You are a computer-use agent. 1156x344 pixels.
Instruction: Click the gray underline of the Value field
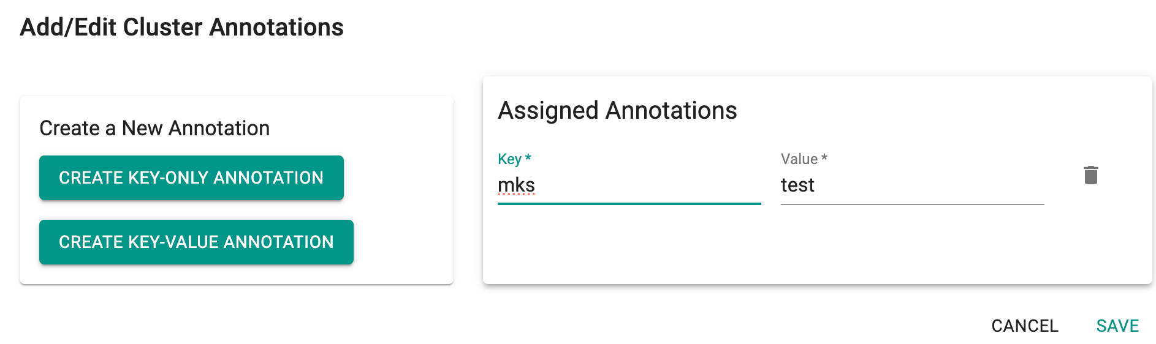point(912,204)
